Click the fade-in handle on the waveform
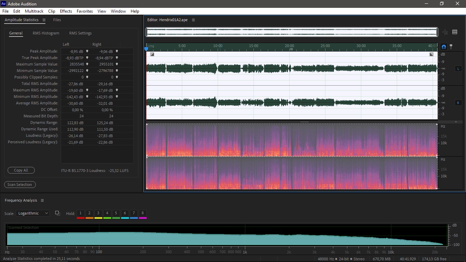This screenshot has height=262, width=466. pos(152,54)
